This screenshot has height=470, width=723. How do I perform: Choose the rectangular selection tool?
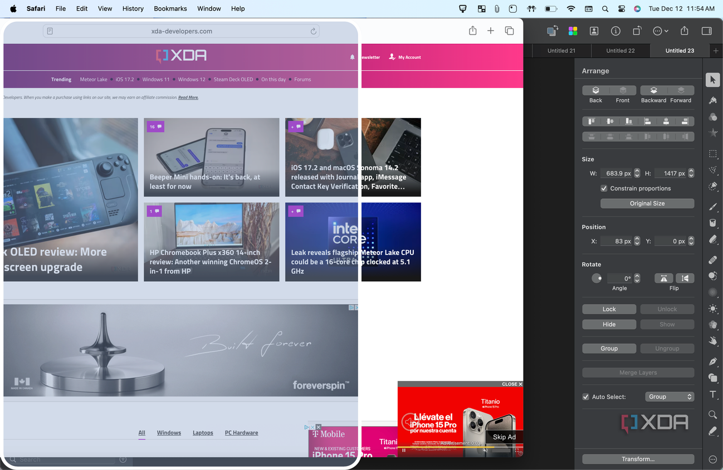click(712, 154)
